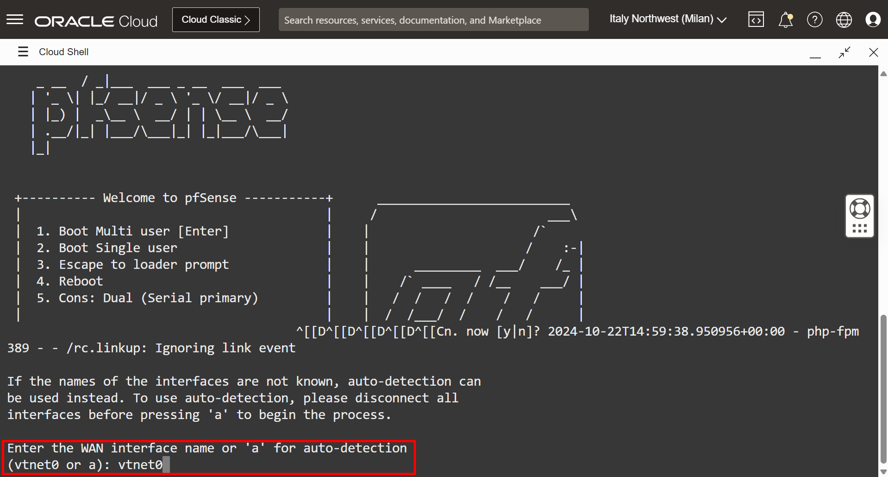
Task: Click the 'Welcome to pfSense' header text
Action: (x=169, y=198)
